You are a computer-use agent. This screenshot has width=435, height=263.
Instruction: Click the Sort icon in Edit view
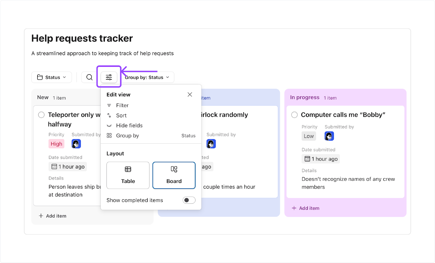(x=109, y=115)
